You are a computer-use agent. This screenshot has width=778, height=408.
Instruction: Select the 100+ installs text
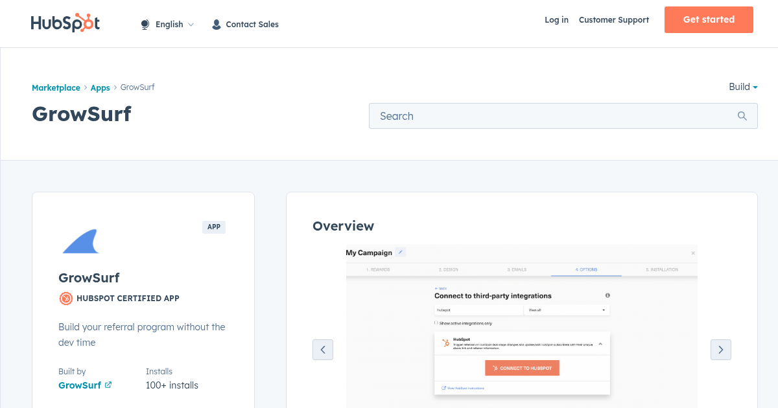[x=172, y=385]
